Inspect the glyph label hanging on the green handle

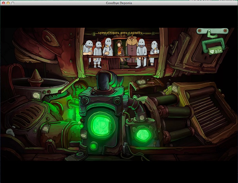[216, 51]
